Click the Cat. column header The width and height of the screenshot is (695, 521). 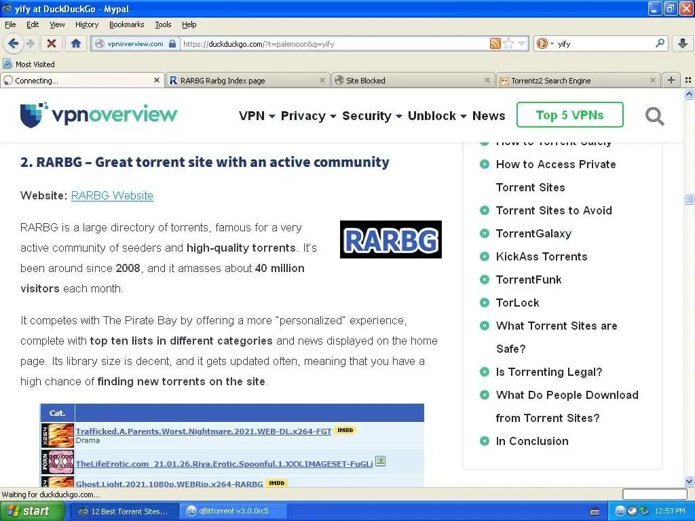tap(57, 413)
